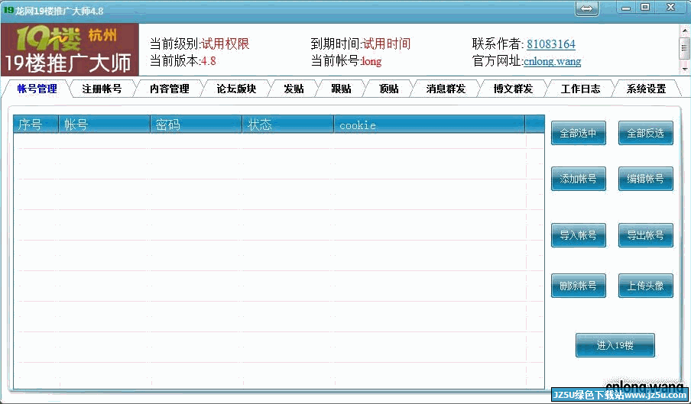Click the 状态 column header

click(x=287, y=124)
